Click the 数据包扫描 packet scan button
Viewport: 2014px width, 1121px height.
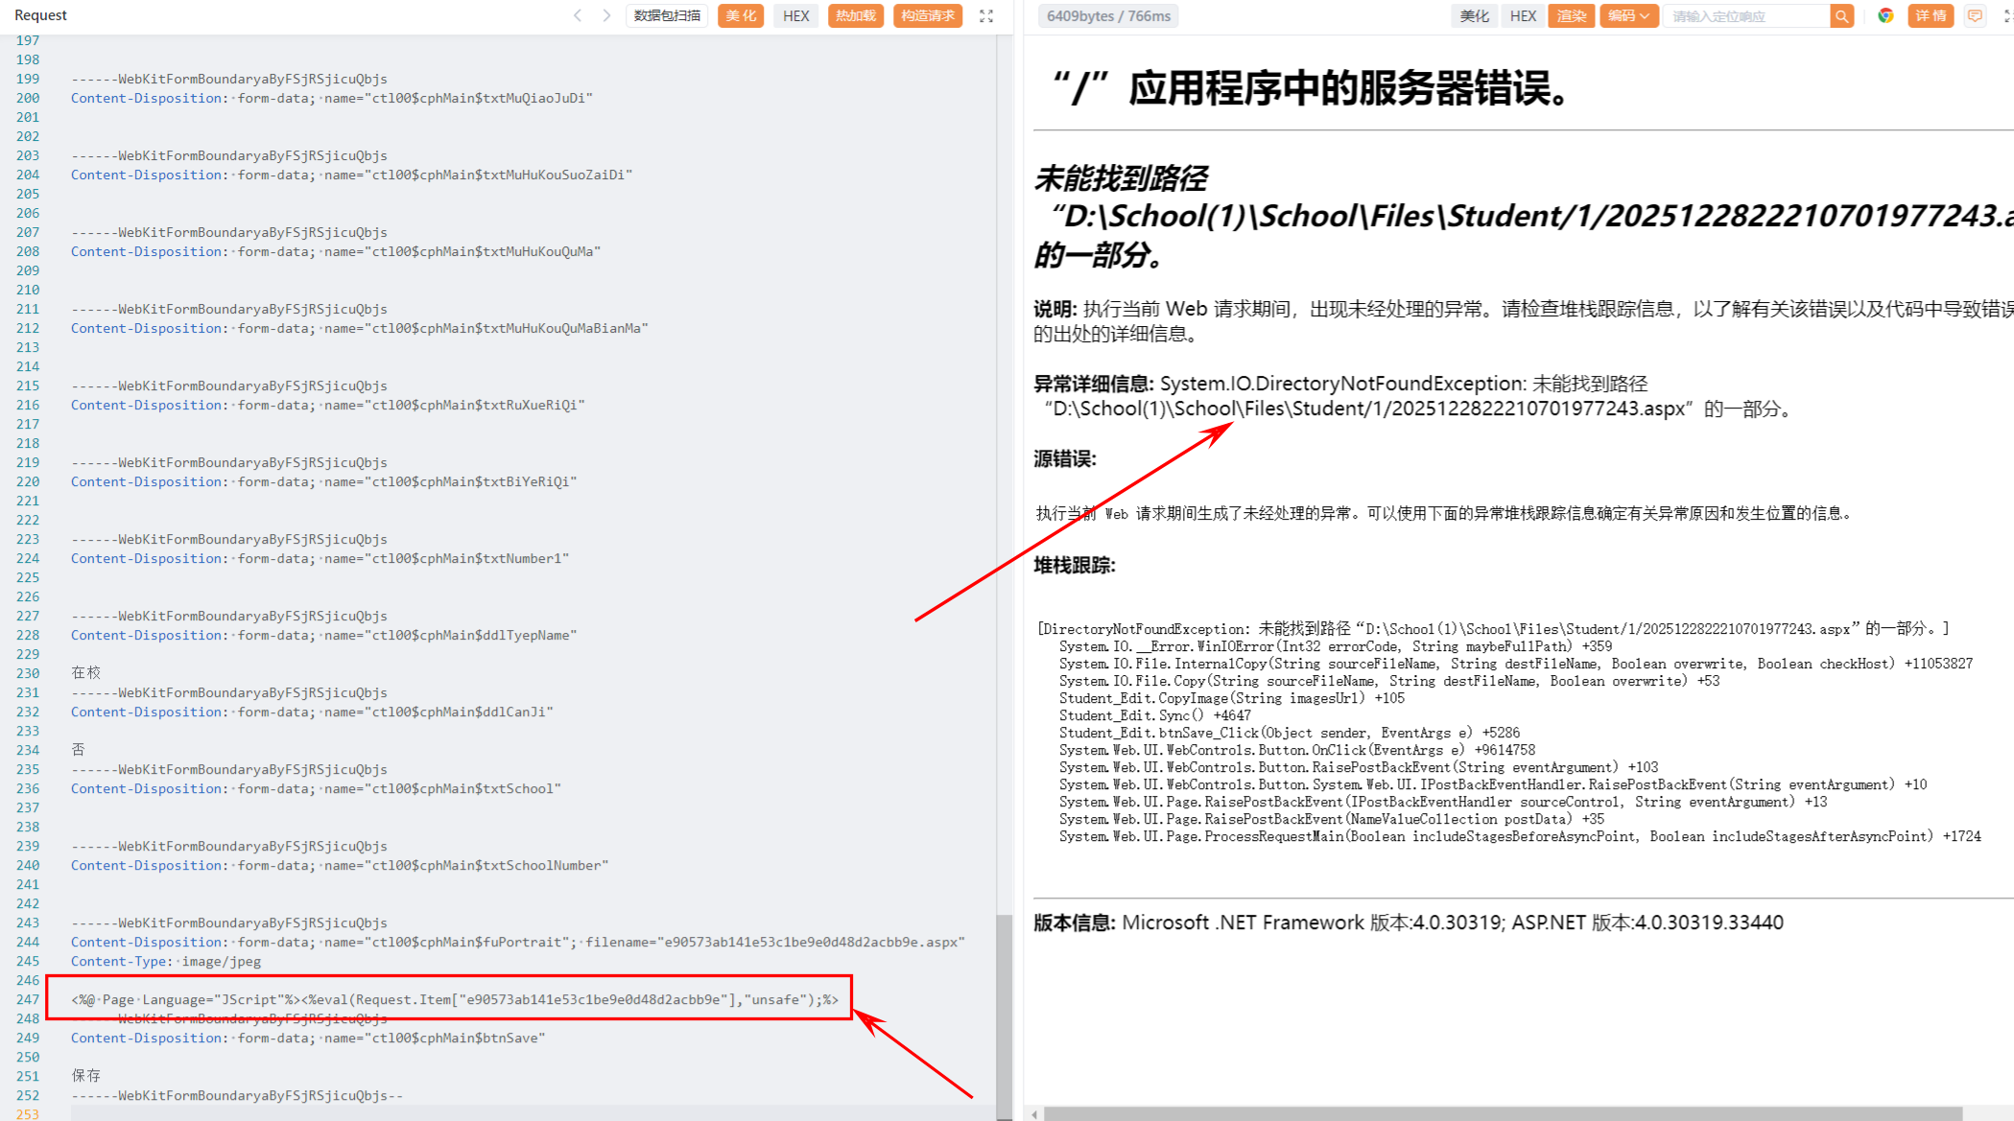[667, 16]
